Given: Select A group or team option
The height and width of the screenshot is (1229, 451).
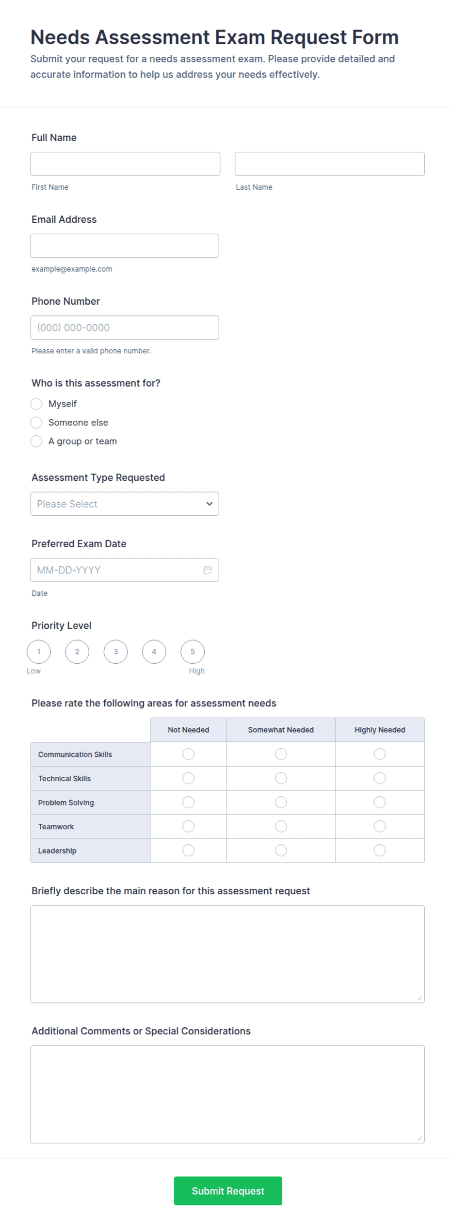Looking at the screenshot, I should 36,441.
